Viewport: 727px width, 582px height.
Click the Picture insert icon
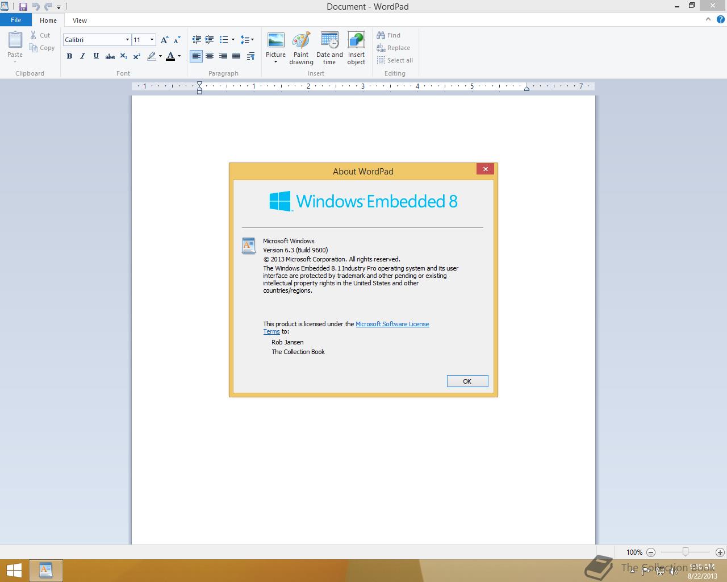(275, 41)
